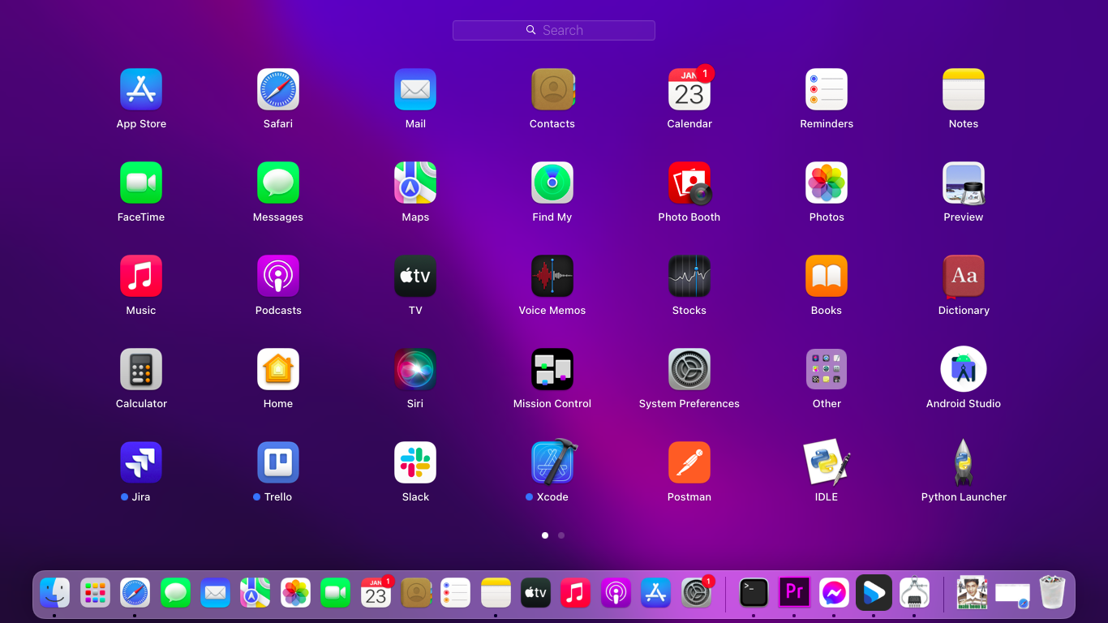Launch Xcode

(554, 462)
